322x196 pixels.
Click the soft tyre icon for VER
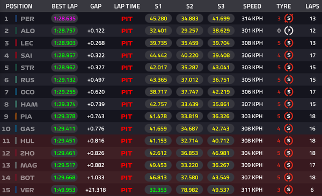(x=288, y=190)
